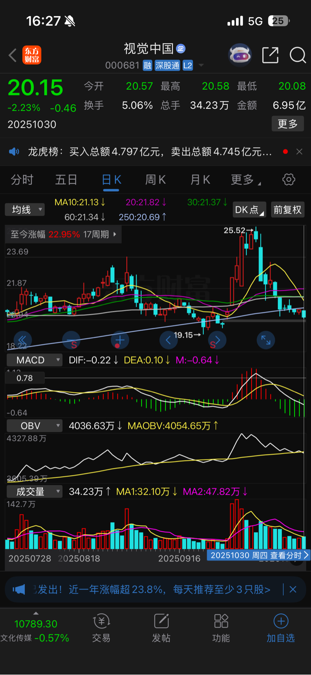Switch to the 五日 tab
This screenshot has height=675, width=311.
click(x=66, y=179)
